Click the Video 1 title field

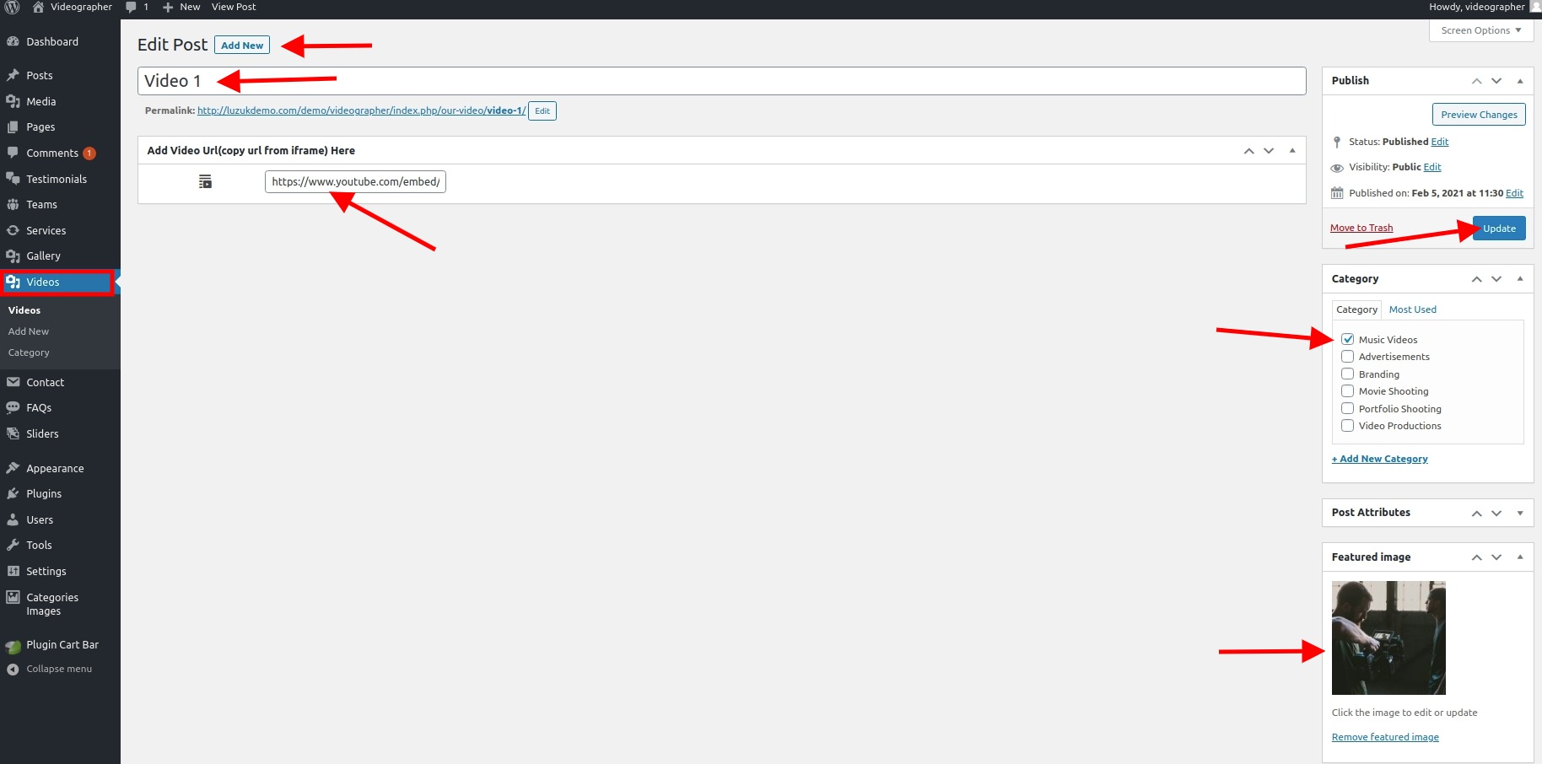[722, 81]
